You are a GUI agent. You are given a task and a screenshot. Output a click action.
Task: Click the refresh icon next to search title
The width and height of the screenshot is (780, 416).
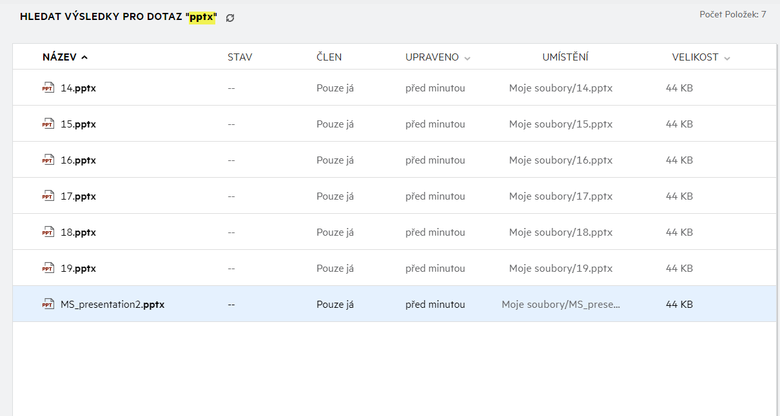coord(230,18)
